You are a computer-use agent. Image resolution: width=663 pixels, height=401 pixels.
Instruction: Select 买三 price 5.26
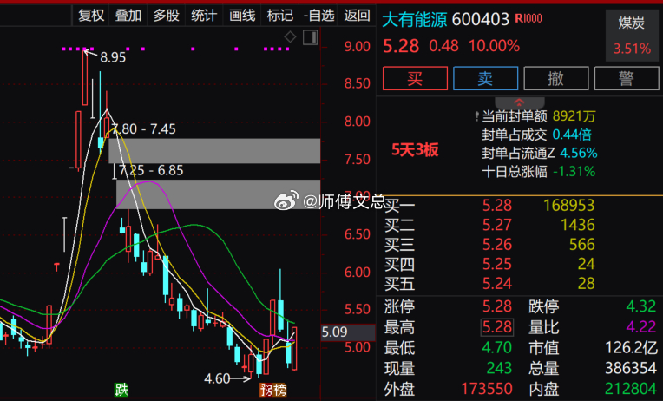coord(497,244)
